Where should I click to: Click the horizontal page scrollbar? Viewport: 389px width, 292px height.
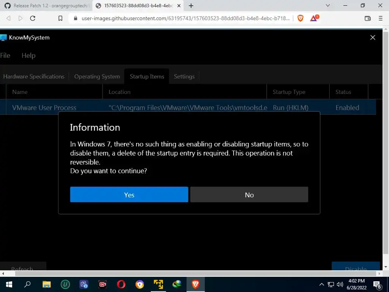point(196,273)
